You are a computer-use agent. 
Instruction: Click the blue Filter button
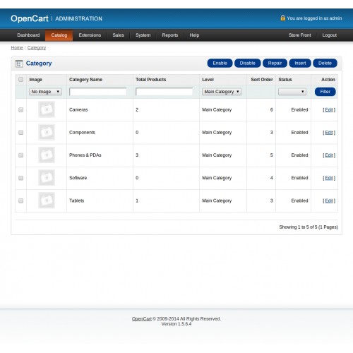click(x=325, y=92)
